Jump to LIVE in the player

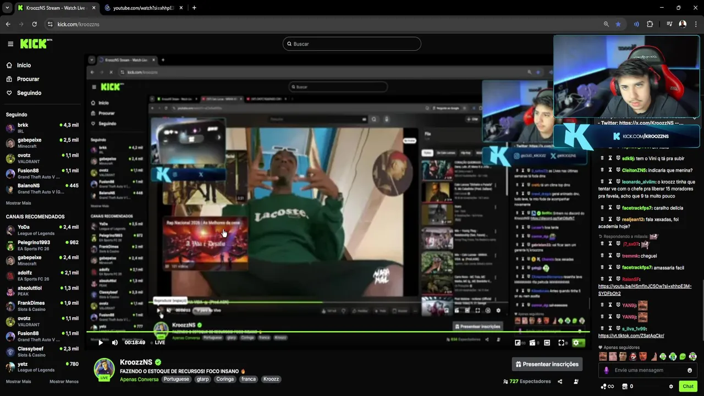pos(159,343)
